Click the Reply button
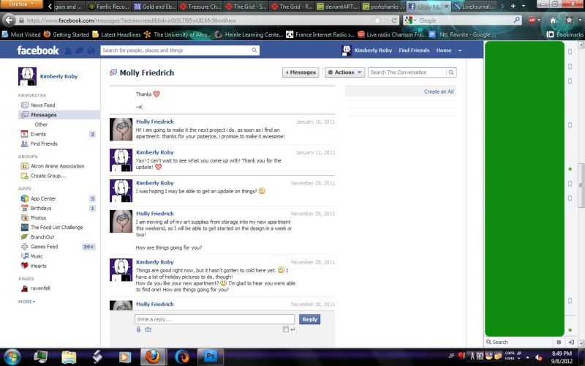585x366 pixels. (x=309, y=319)
